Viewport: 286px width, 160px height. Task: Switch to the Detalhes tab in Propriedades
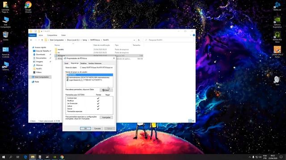[x=84, y=63]
